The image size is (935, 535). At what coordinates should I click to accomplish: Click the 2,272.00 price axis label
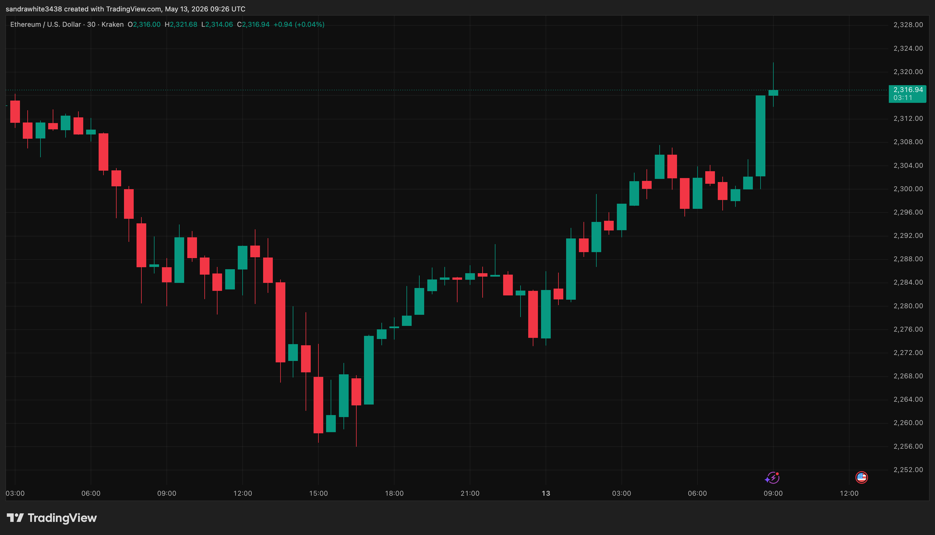tap(908, 353)
